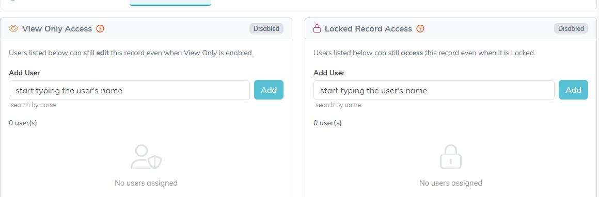Click Add button in View Only Access
Screen dimensions: 599x197
point(269,90)
